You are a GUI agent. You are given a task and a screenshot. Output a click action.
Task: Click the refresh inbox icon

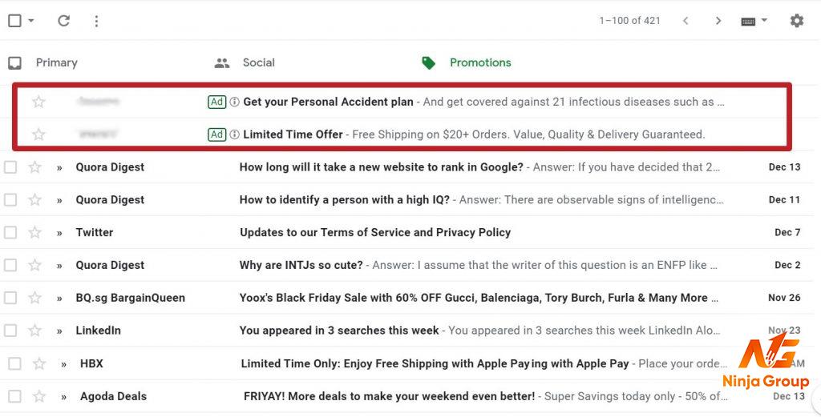pyautogui.click(x=64, y=21)
